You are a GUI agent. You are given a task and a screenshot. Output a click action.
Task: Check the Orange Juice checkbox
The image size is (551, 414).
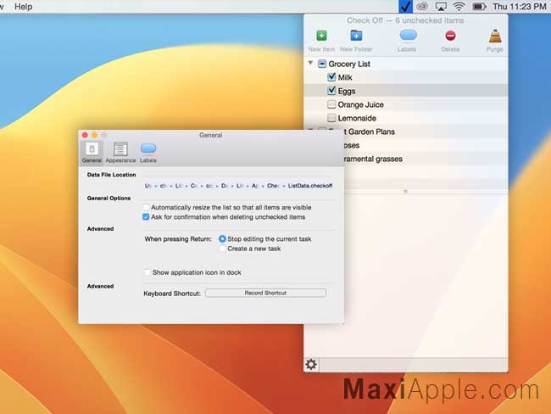coord(331,104)
